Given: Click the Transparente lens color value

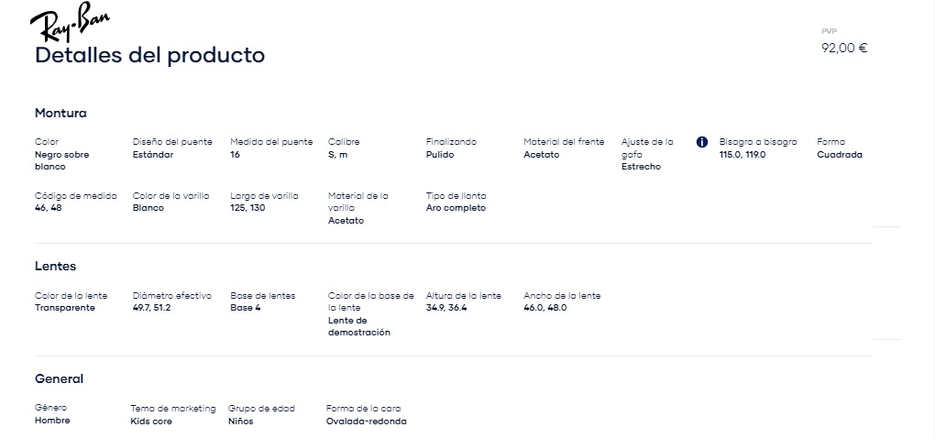Looking at the screenshot, I should (x=64, y=308).
